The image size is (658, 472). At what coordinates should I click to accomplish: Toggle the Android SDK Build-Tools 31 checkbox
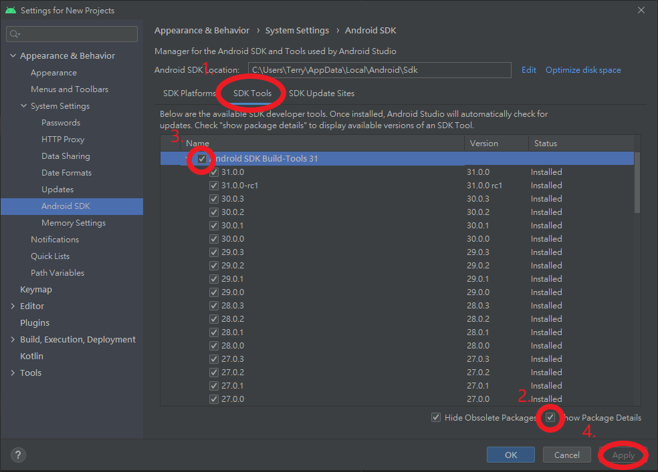click(x=202, y=159)
